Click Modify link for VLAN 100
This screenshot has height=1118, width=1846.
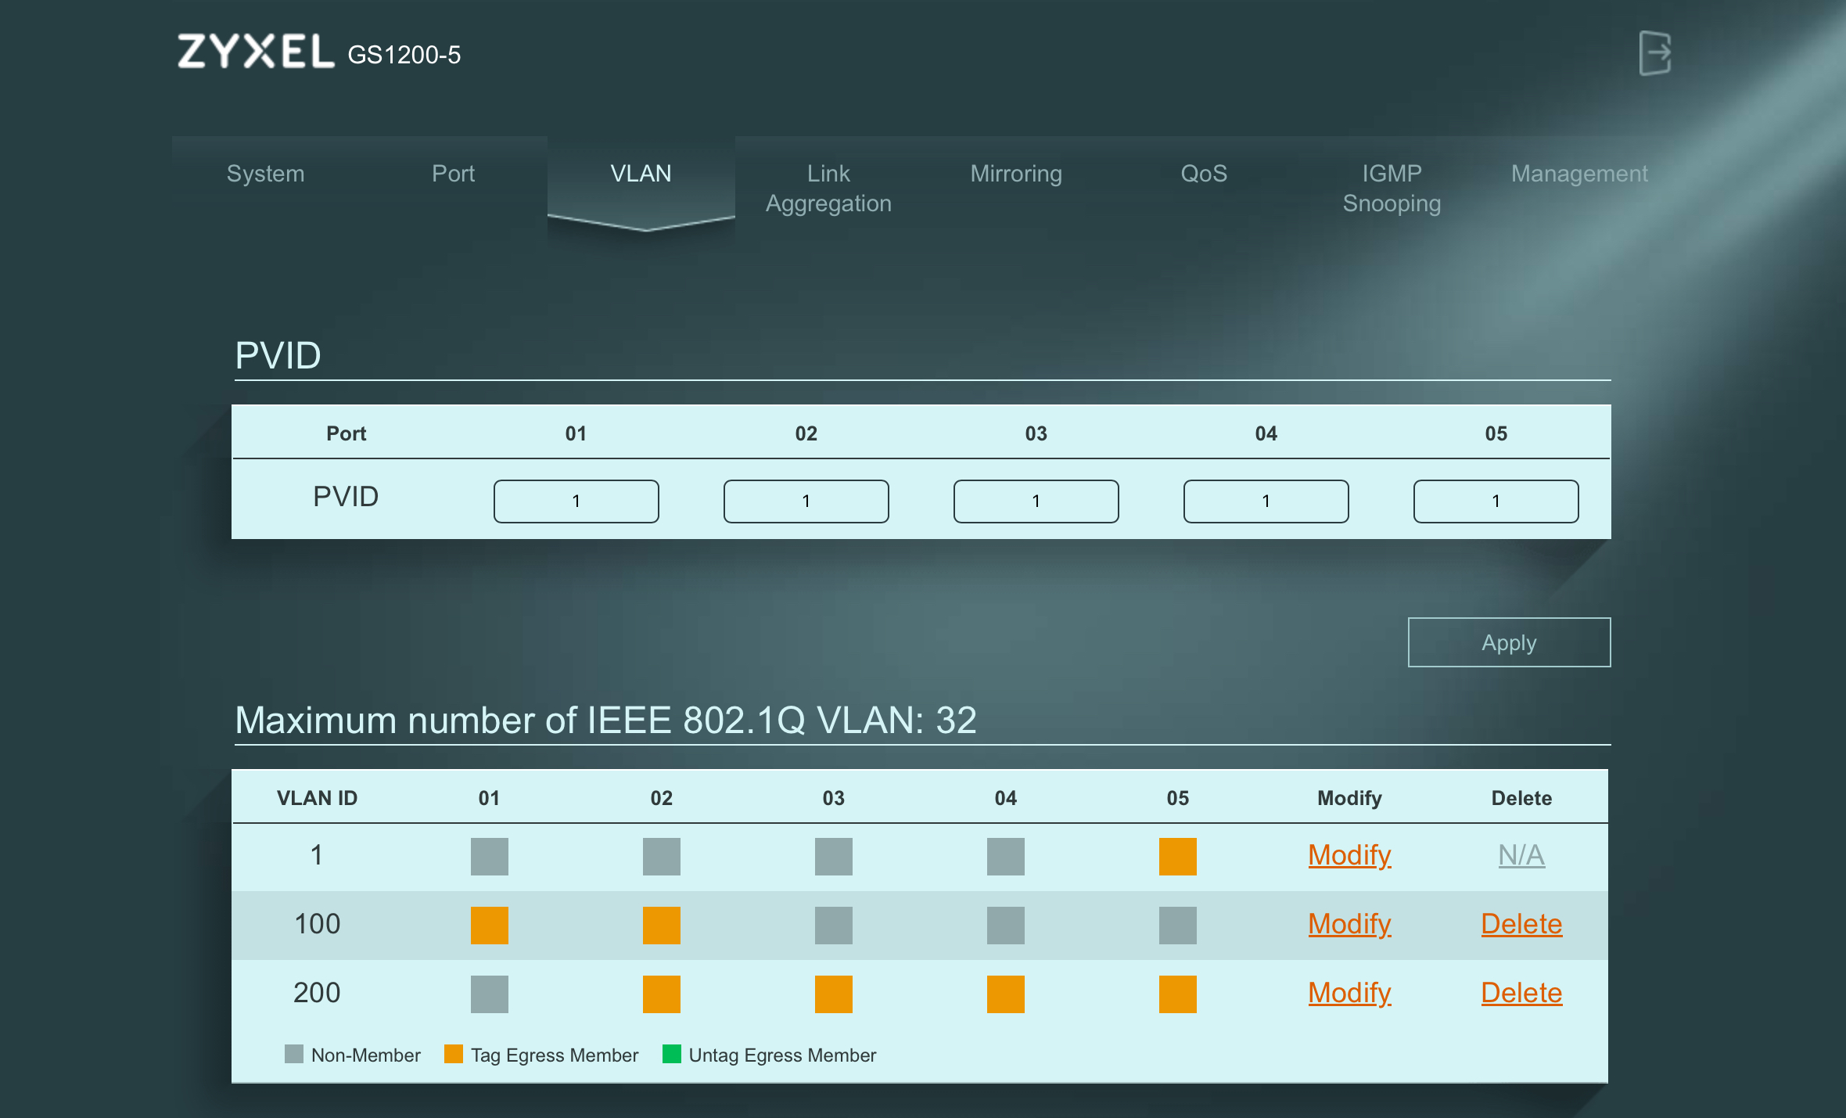point(1349,924)
